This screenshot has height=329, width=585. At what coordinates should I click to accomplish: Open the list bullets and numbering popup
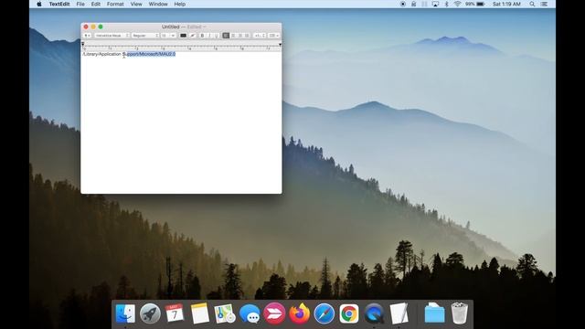pos(274,36)
